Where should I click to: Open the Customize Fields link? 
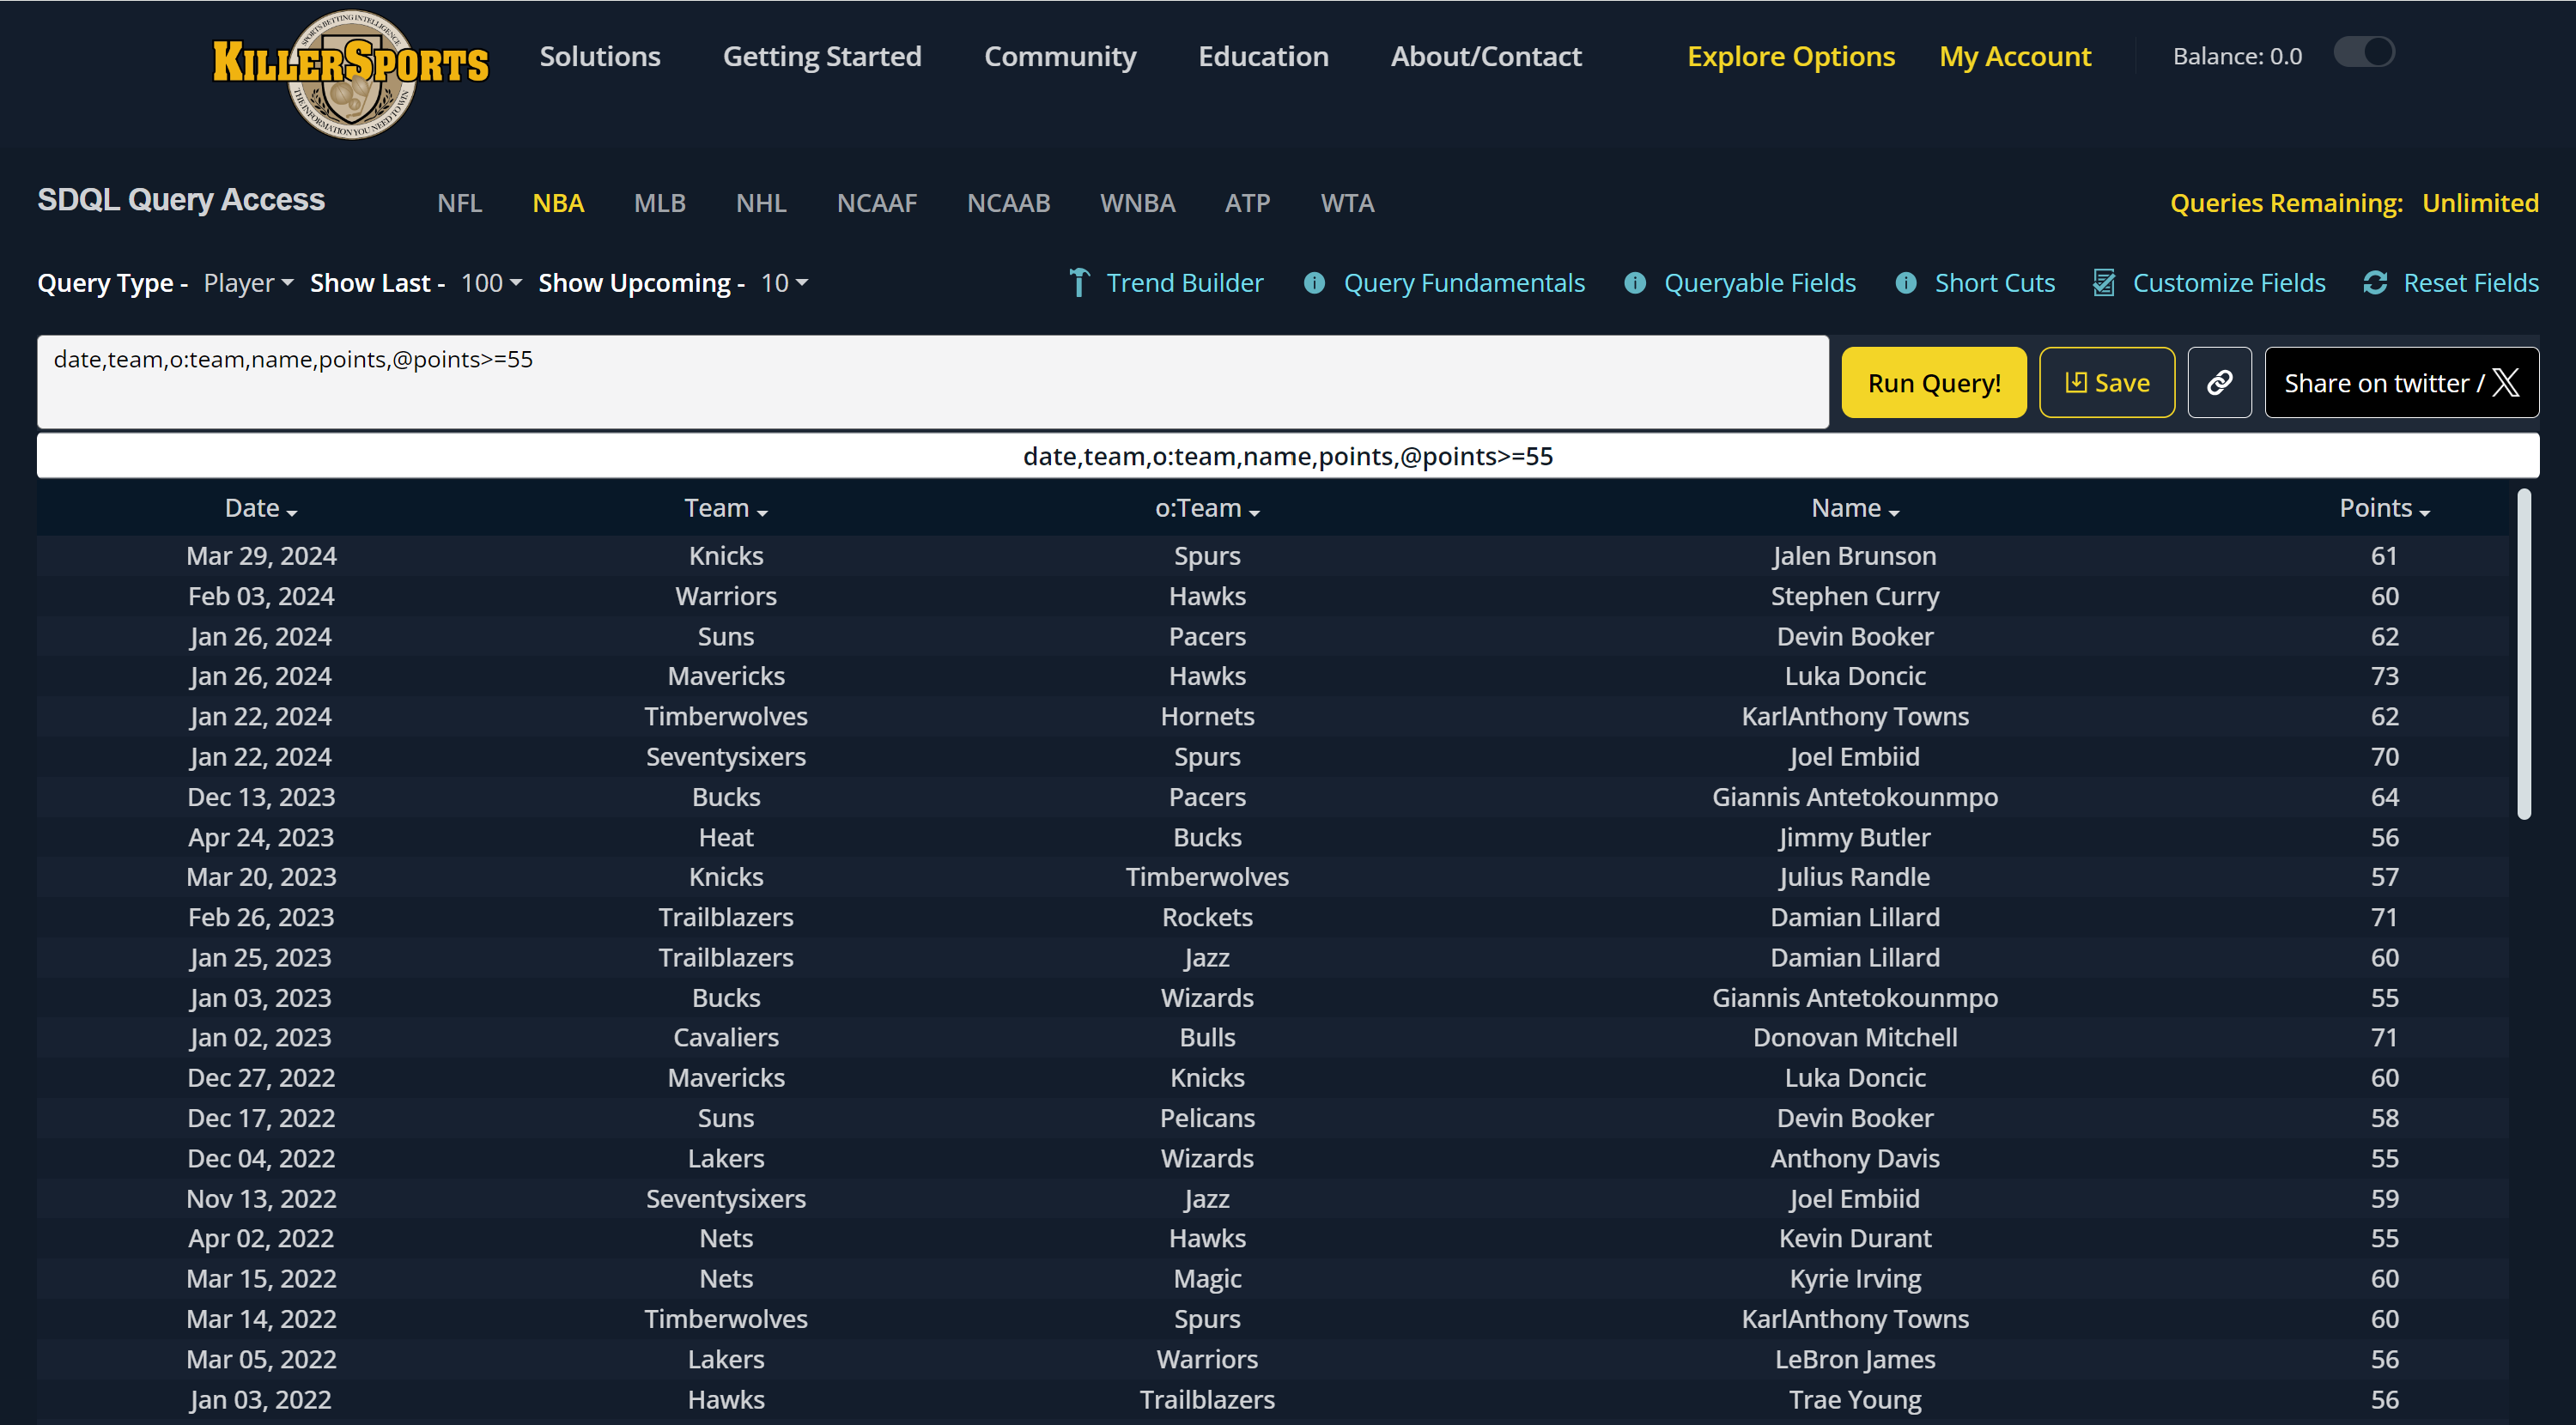[2229, 283]
